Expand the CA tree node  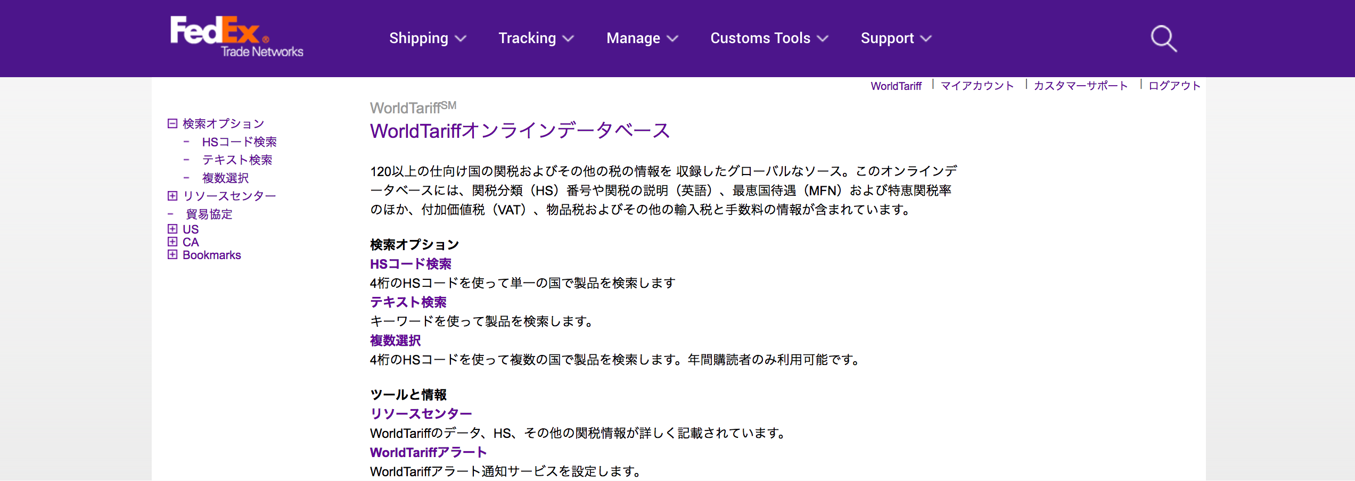173,242
